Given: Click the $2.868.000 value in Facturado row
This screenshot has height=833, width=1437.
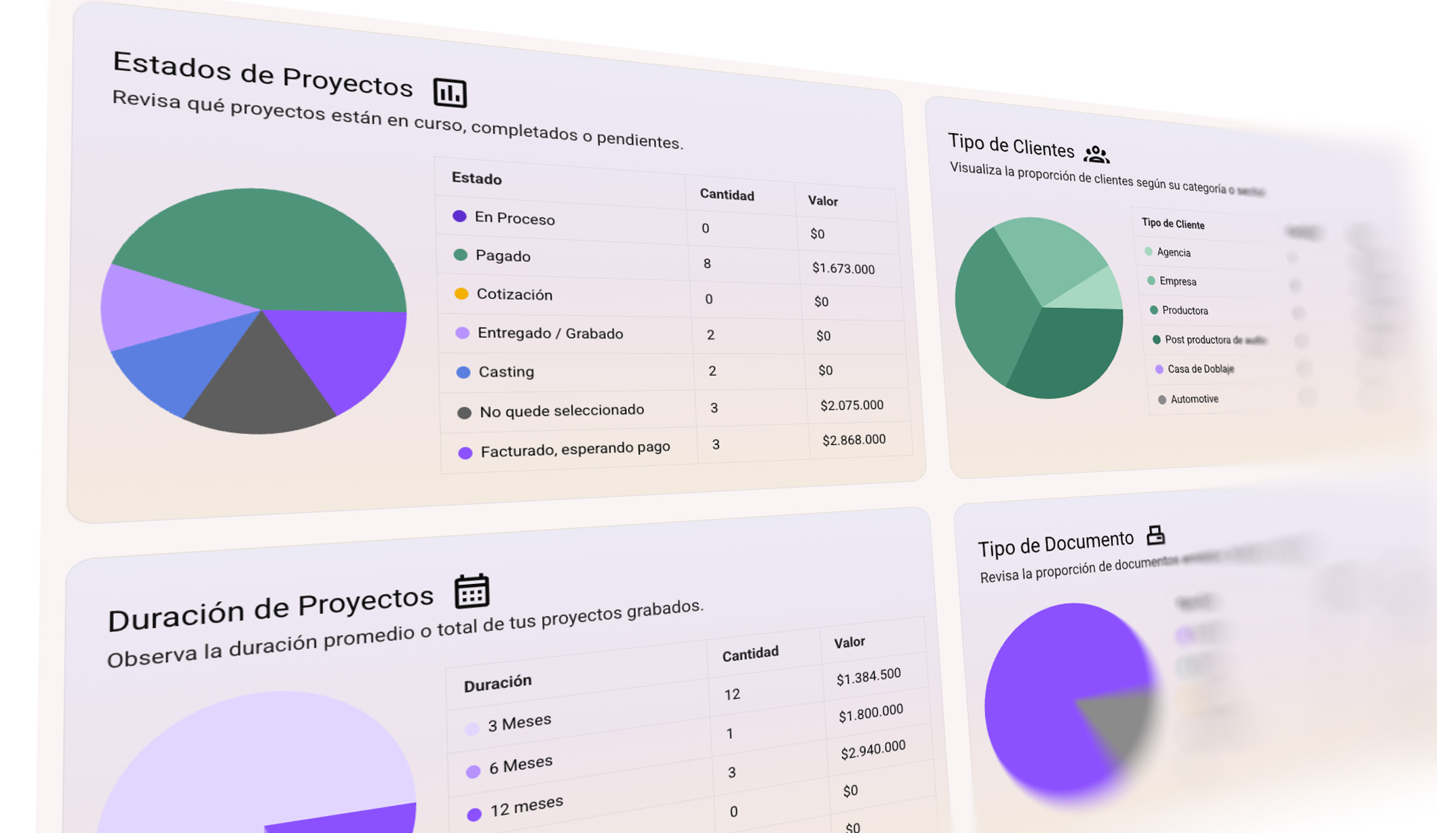Looking at the screenshot, I should 854,440.
